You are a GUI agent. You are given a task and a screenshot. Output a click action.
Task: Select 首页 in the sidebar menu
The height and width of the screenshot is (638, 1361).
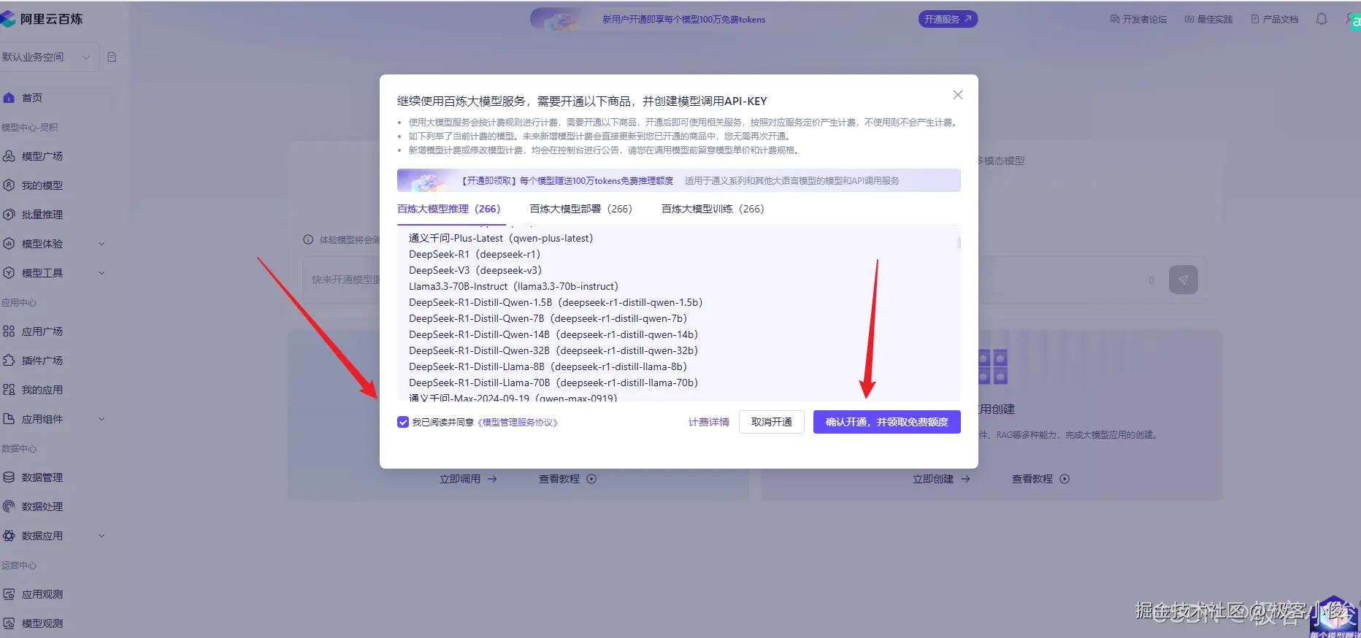[32, 98]
